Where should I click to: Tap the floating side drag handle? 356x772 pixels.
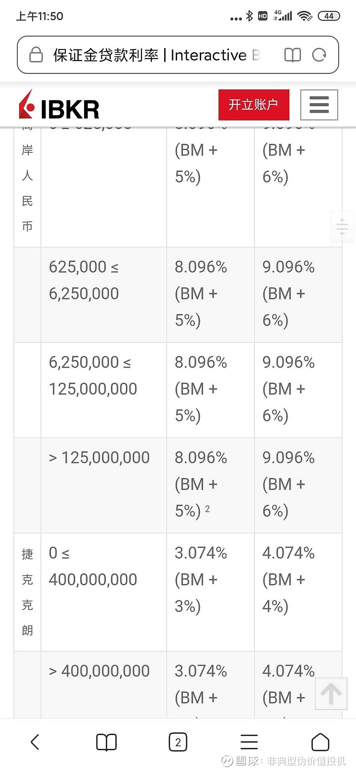[342, 227]
